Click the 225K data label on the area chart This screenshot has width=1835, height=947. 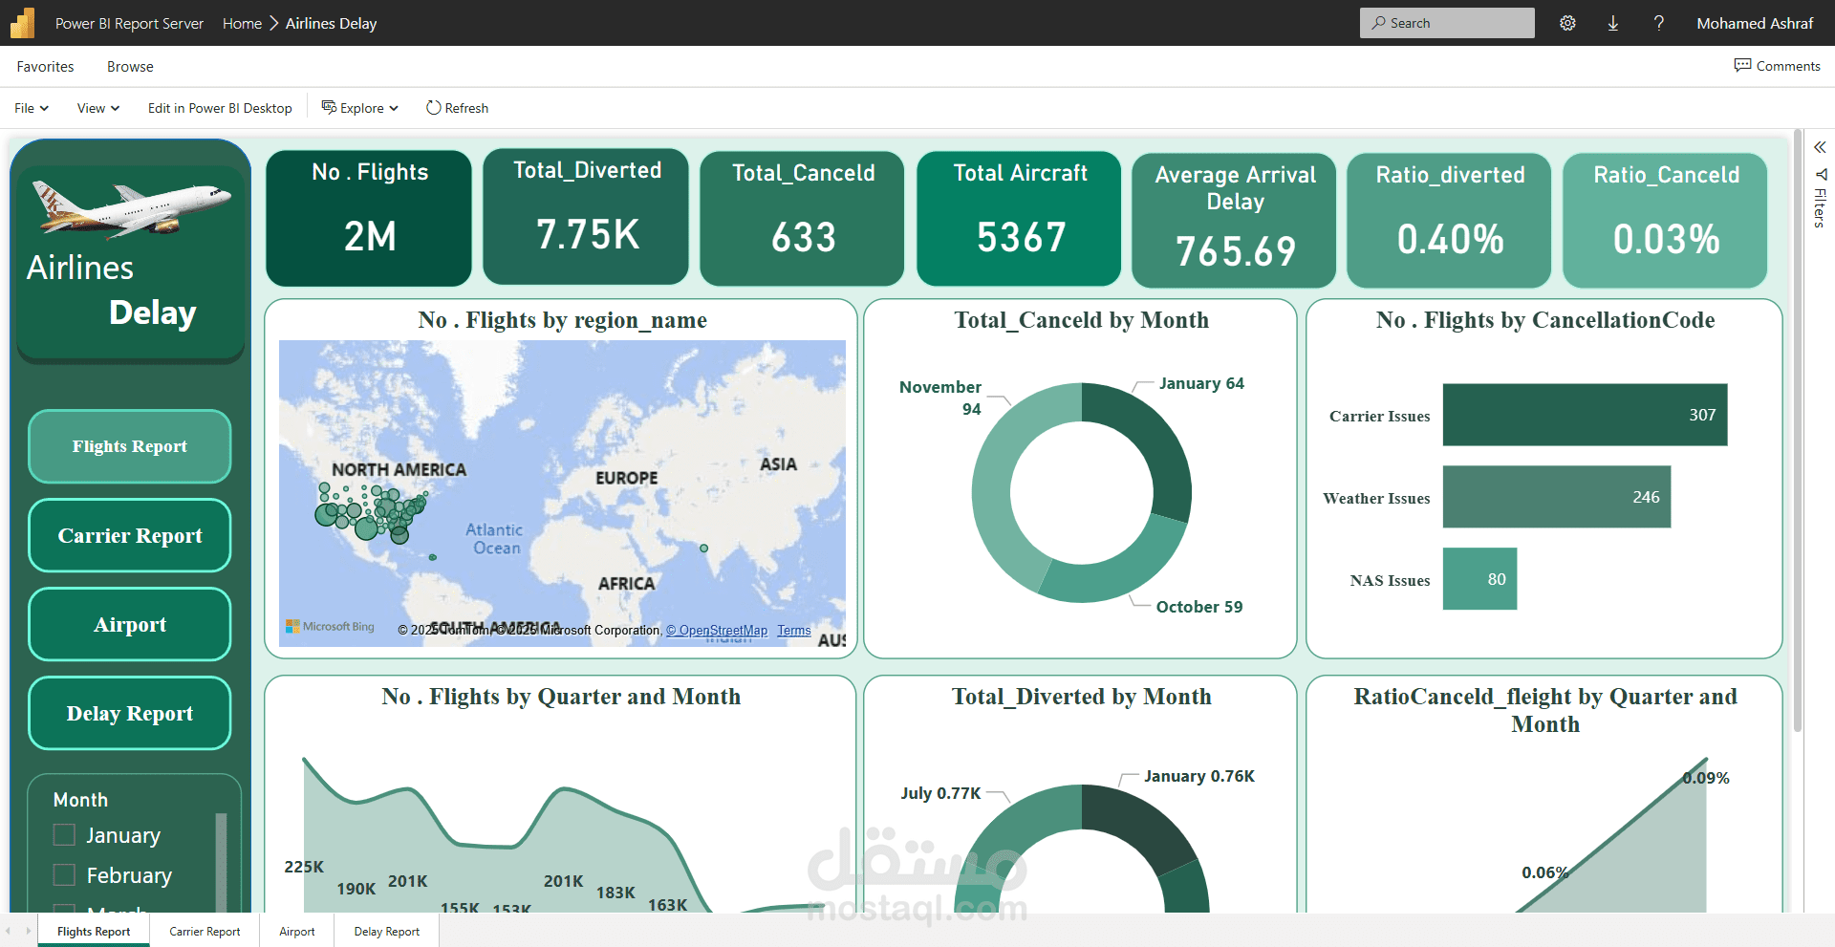pyautogui.click(x=304, y=867)
